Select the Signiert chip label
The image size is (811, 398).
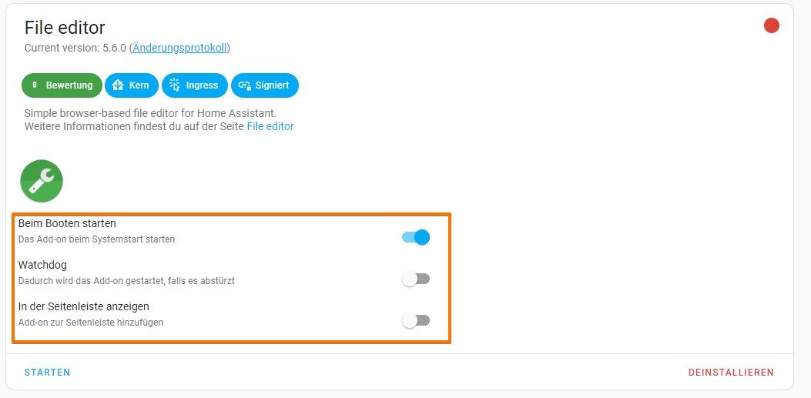point(273,85)
